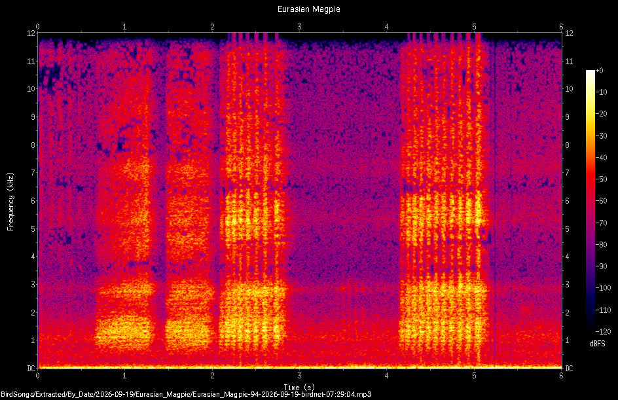Click the "-110" color scale value
This screenshot has width=618, height=400.
(603, 310)
